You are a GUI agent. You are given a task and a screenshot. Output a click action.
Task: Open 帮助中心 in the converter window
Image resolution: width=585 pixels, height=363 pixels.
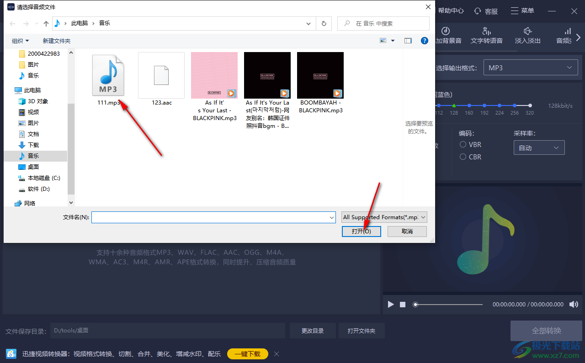point(451,11)
